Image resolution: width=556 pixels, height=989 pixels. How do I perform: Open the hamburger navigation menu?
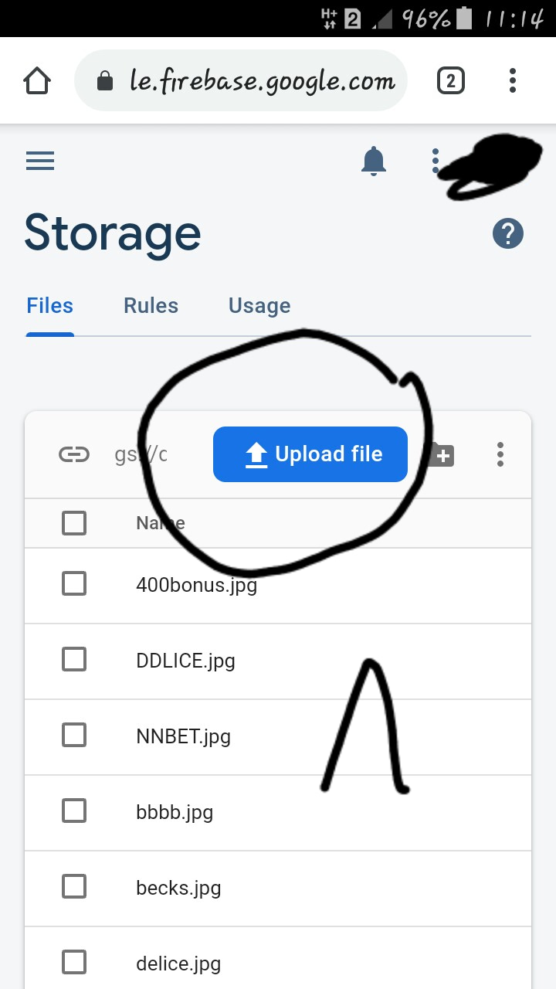tap(40, 161)
